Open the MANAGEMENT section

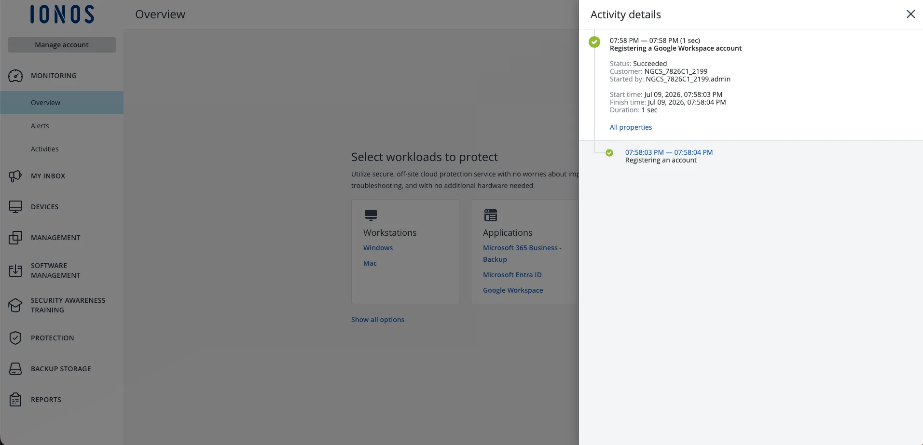coord(62,238)
